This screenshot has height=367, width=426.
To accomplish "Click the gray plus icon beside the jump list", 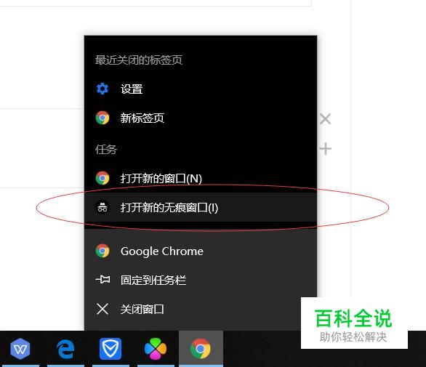I will (325, 149).
